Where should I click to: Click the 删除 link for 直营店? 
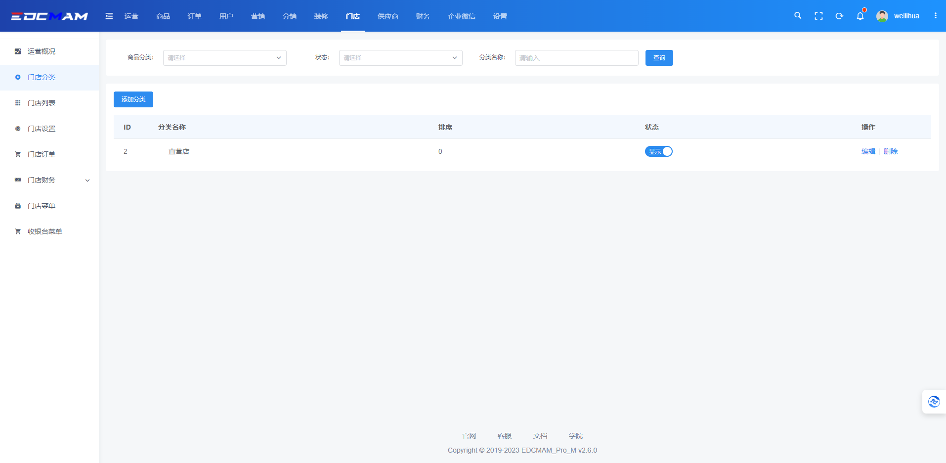point(890,151)
